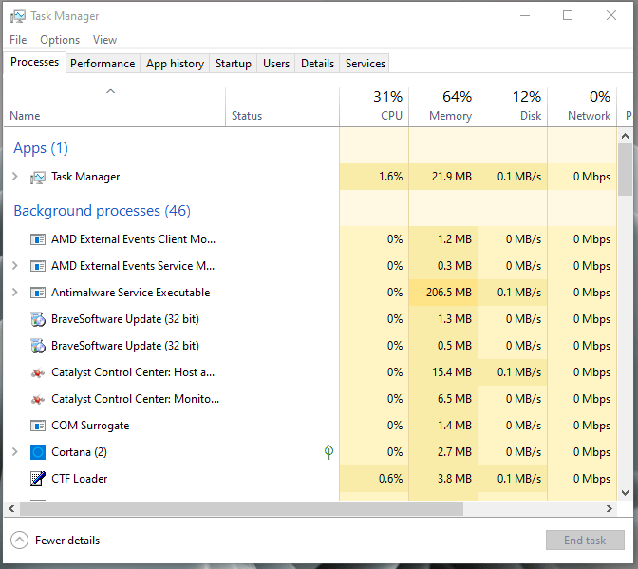Click Cortana's green leaf suspended status icon
The width and height of the screenshot is (638, 569).
(328, 452)
